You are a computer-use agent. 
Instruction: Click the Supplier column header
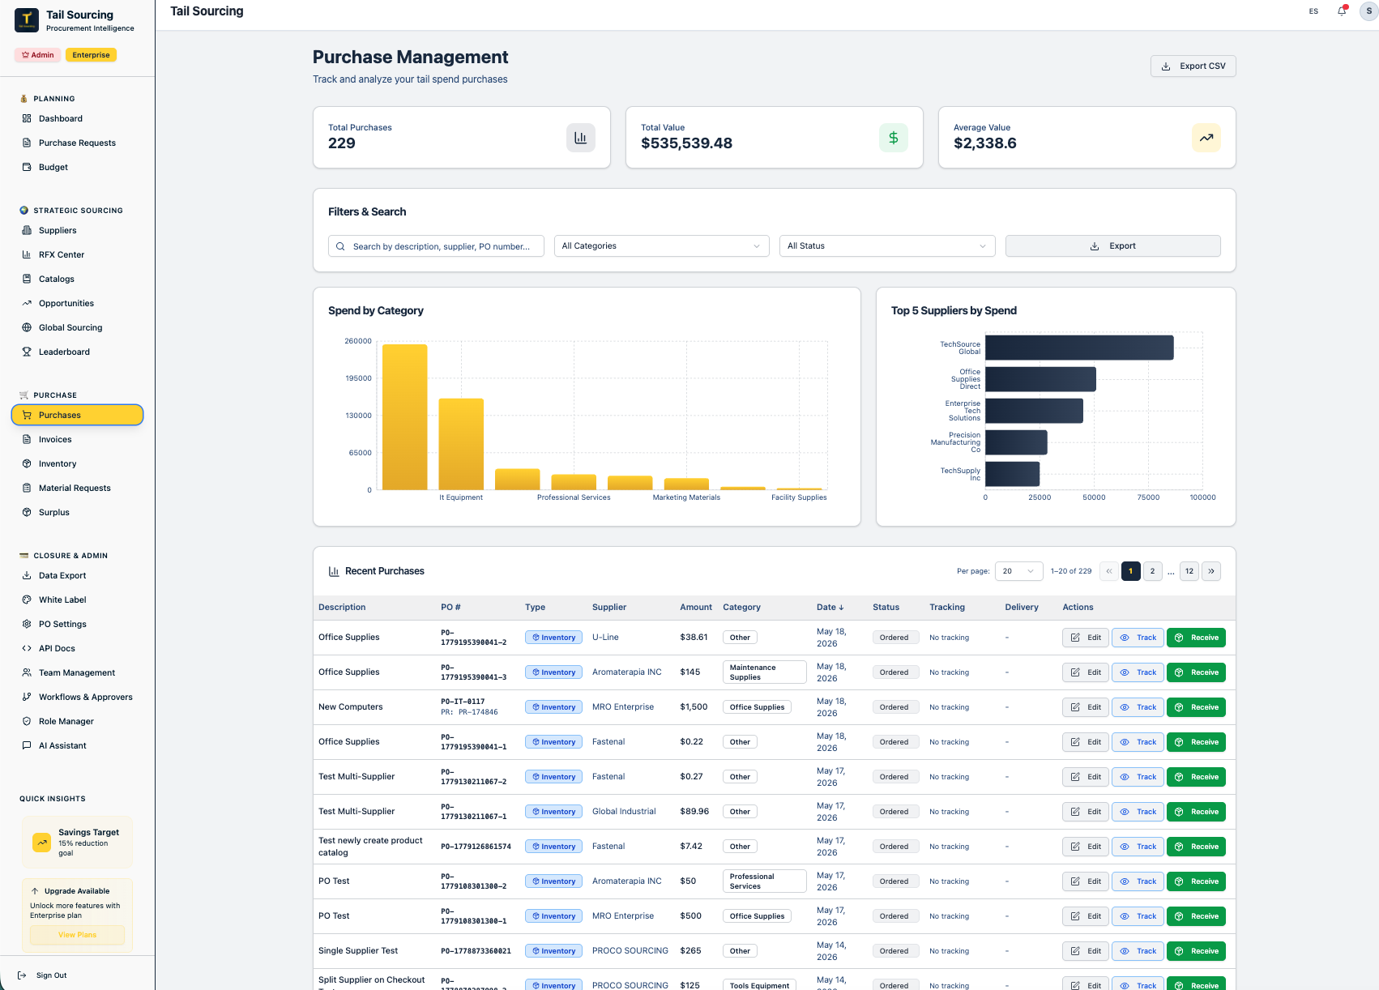609,607
